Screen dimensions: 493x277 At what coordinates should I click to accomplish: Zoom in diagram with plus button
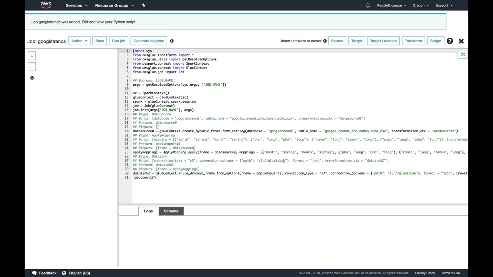pos(32,56)
